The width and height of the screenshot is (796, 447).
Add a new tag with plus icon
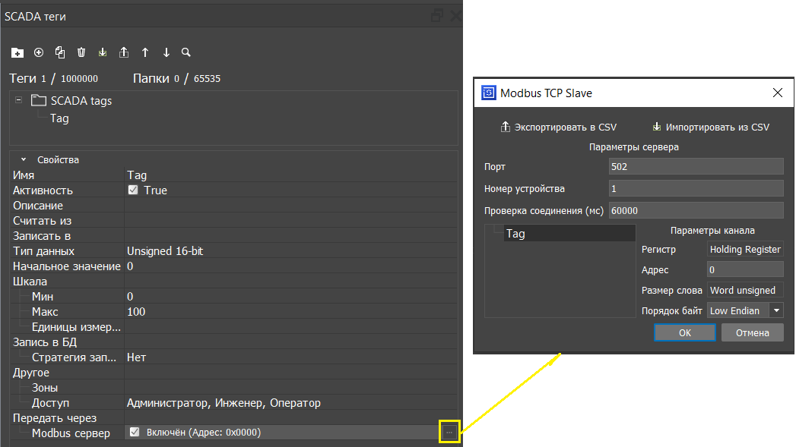coord(39,52)
